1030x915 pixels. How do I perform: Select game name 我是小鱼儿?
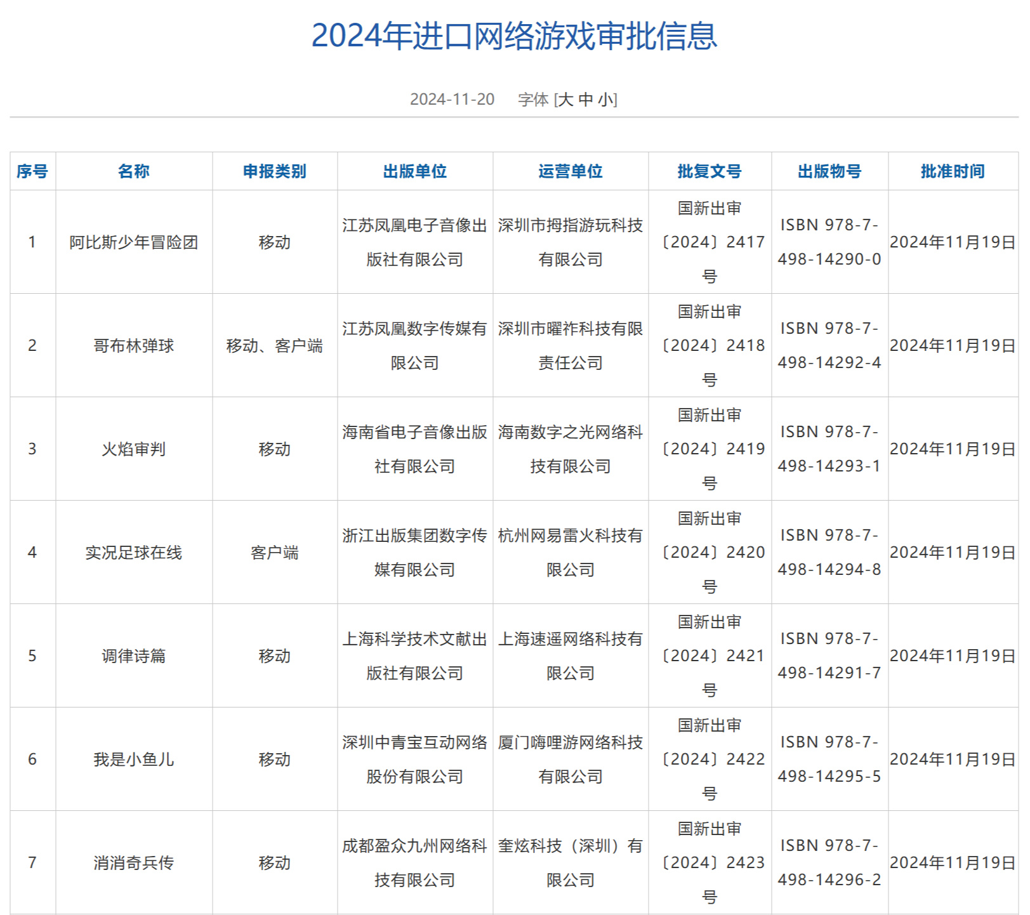(x=134, y=760)
